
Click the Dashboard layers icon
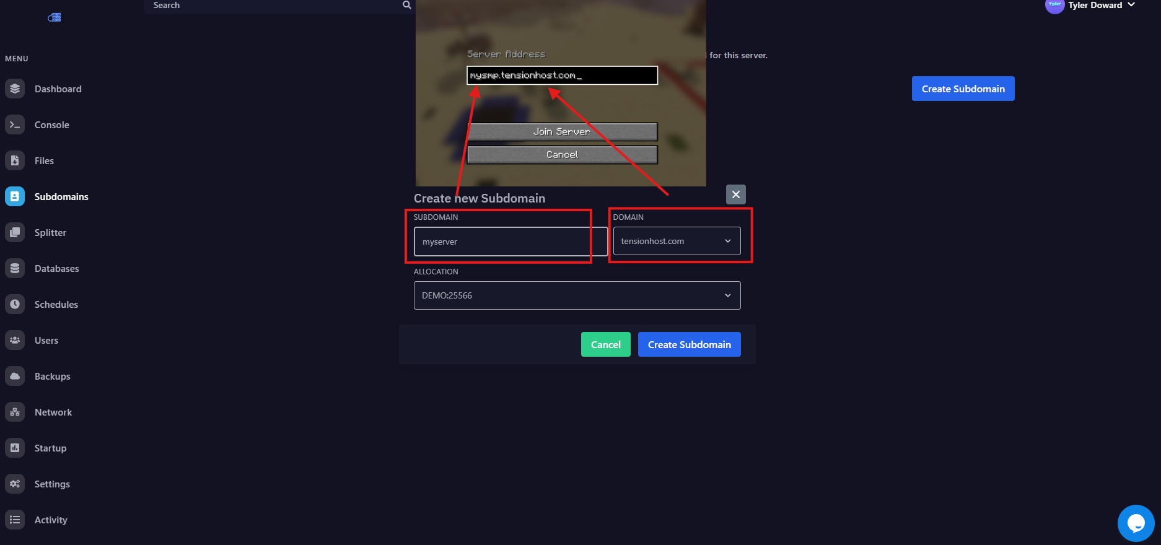click(x=15, y=89)
